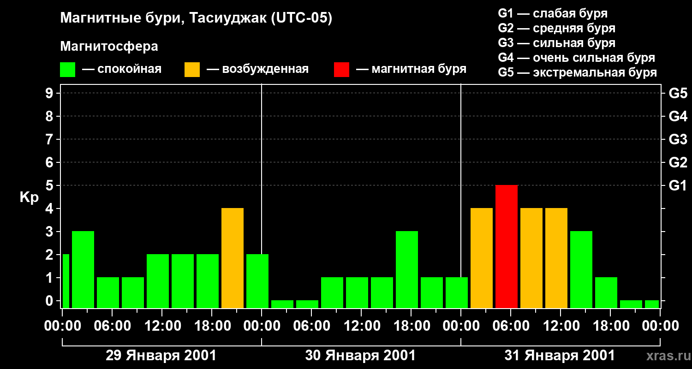Viewport: 692px width, 369px height.
Task: Click the 12:00 time label for 29 January
Action: click(x=162, y=326)
